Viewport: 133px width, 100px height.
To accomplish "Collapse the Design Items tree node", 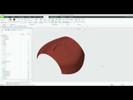I will pos(1,37).
